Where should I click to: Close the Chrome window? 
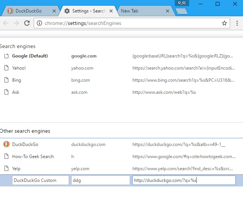[x=235, y=4]
